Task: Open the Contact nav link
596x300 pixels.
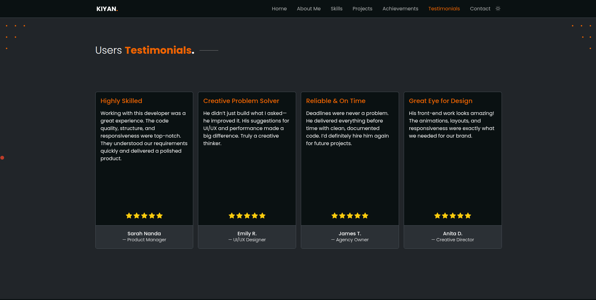Action: click(480, 9)
